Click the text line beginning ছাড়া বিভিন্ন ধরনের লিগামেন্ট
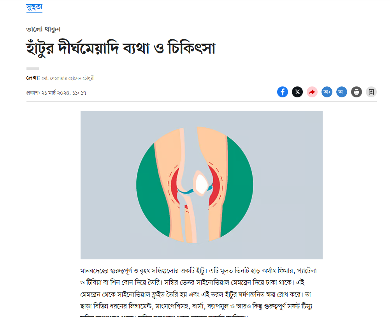 pos(196,306)
